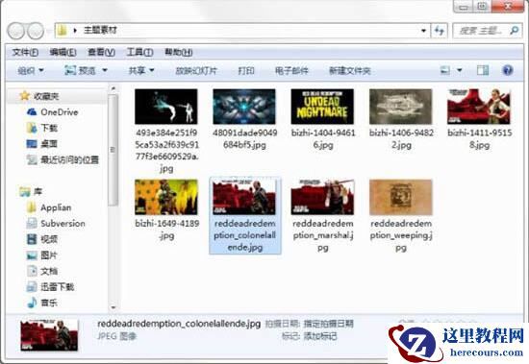529x364 pixels.
Task: Select the 库 libraries icon
Action: (24, 191)
